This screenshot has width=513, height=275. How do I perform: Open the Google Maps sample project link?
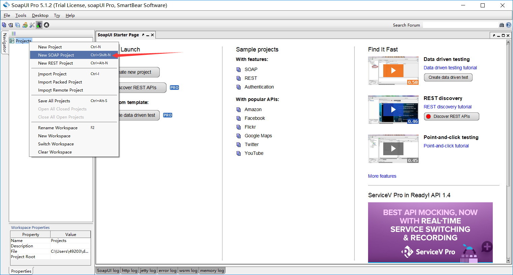pos(258,136)
